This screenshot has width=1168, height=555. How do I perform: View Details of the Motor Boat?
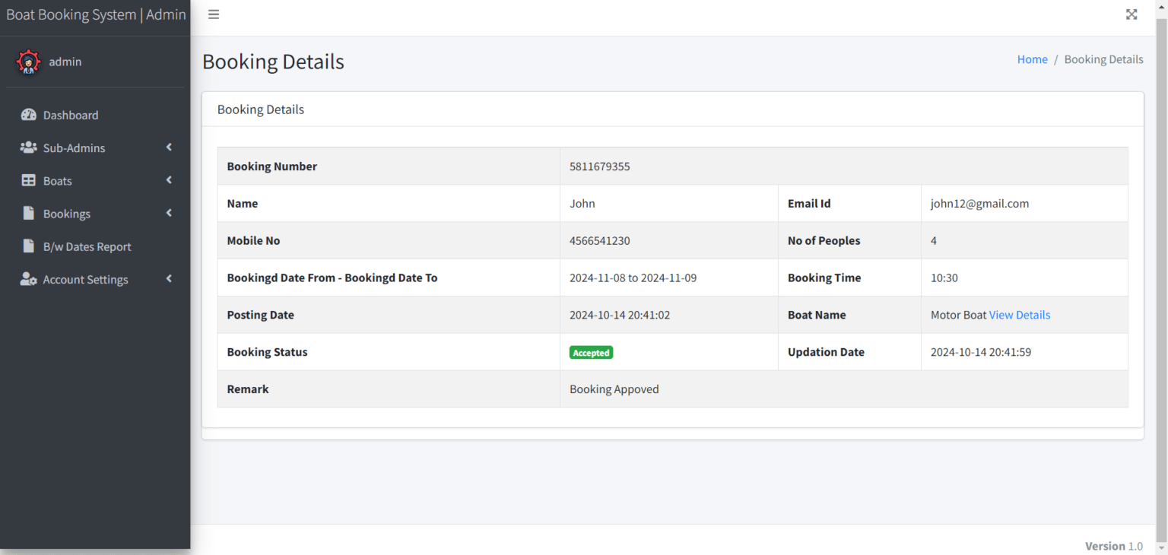(x=1019, y=314)
